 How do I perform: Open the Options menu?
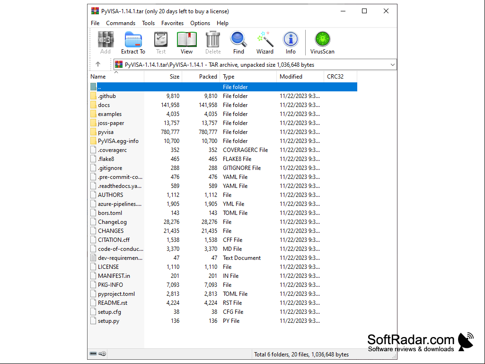click(200, 23)
